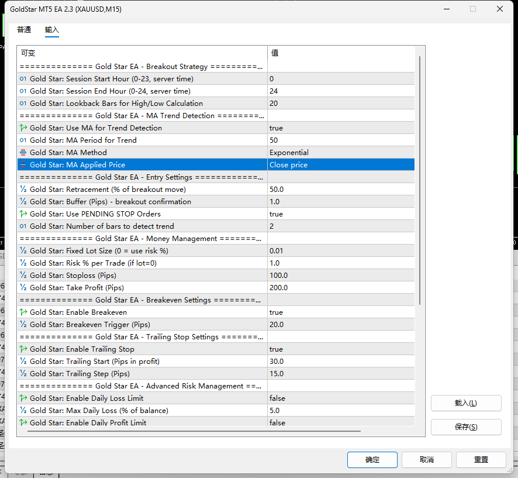Toggle the Enable Daily Profit Limit false value

pos(341,422)
